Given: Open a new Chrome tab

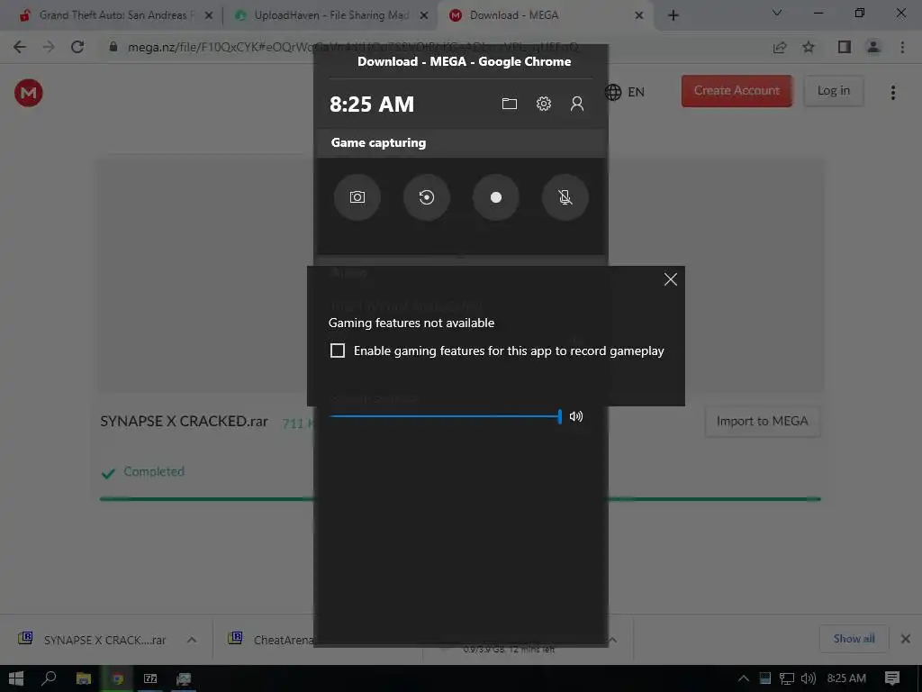Looking at the screenshot, I should [673, 16].
